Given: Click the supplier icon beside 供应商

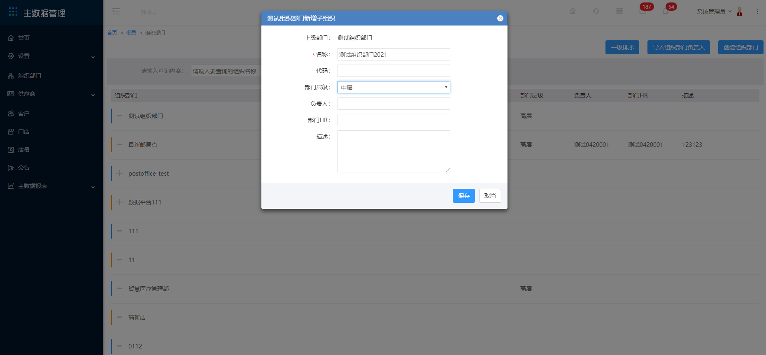Looking at the screenshot, I should [11, 94].
